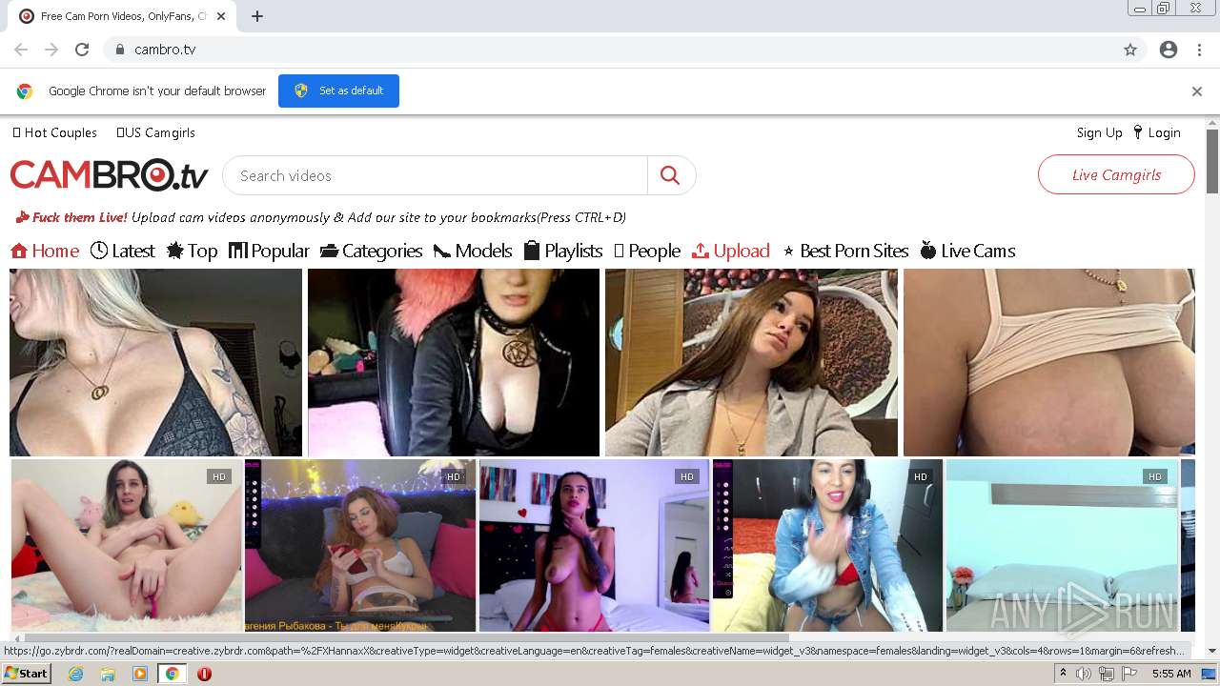Open the Playlists section
1220x686 pixels.
(563, 251)
